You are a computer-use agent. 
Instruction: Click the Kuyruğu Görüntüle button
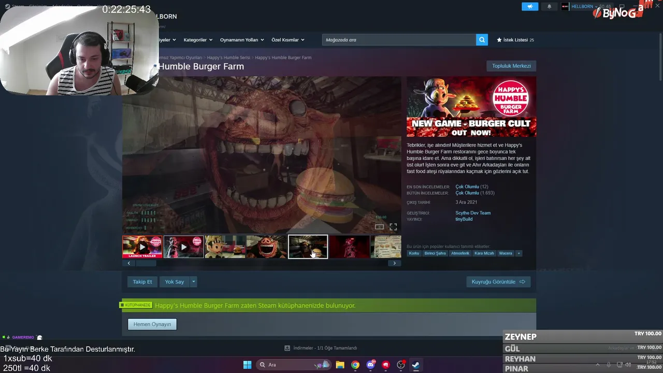click(x=498, y=282)
